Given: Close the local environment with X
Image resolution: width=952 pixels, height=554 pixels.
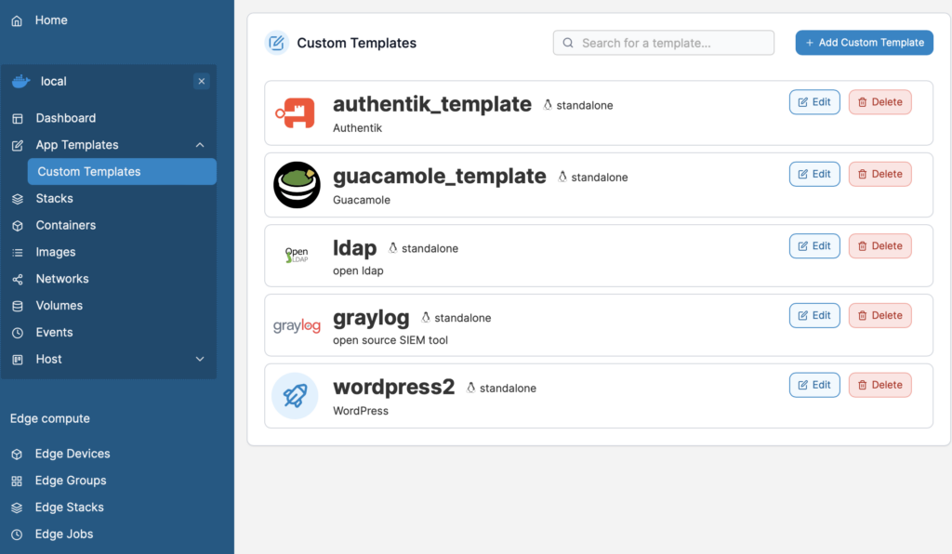Looking at the screenshot, I should (202, 81).
